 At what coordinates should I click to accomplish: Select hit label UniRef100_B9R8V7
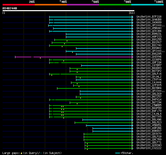[x=149, y=131]
